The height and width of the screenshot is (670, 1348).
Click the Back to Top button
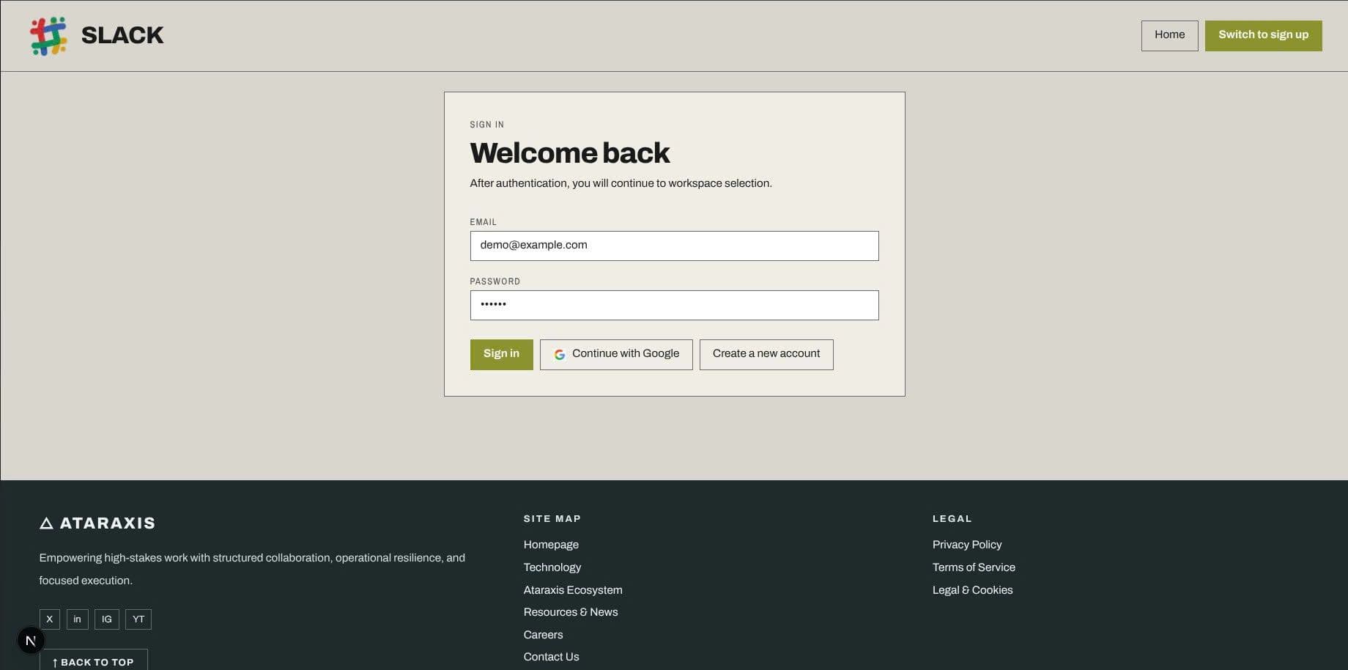pyautogui.click(x=94, y=660)
